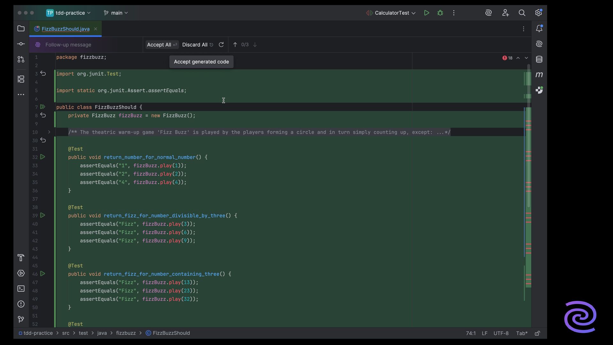Image resolution: width=613 pixels, height=345 pixels.
Task: Revert the change at line 3
Action: click(x=43, y=74)
